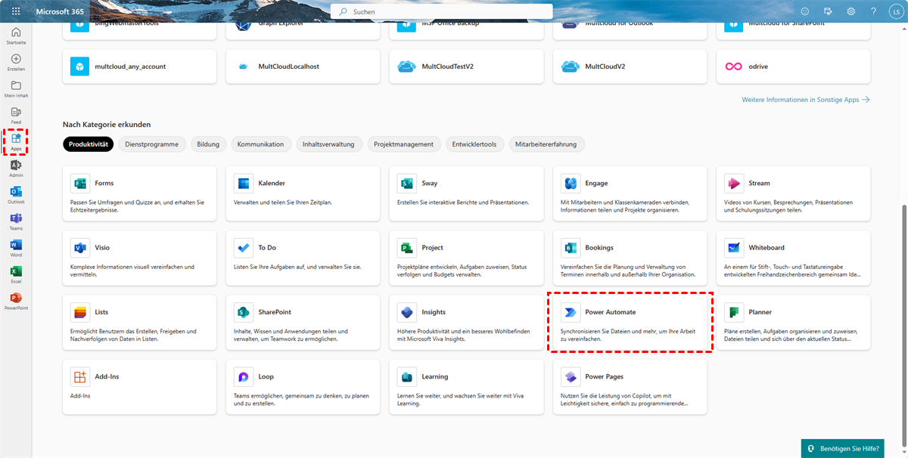This screenshot has height=458, width=908.
Task: Go to Startseite in sidebar
Action: coord(16,36)
